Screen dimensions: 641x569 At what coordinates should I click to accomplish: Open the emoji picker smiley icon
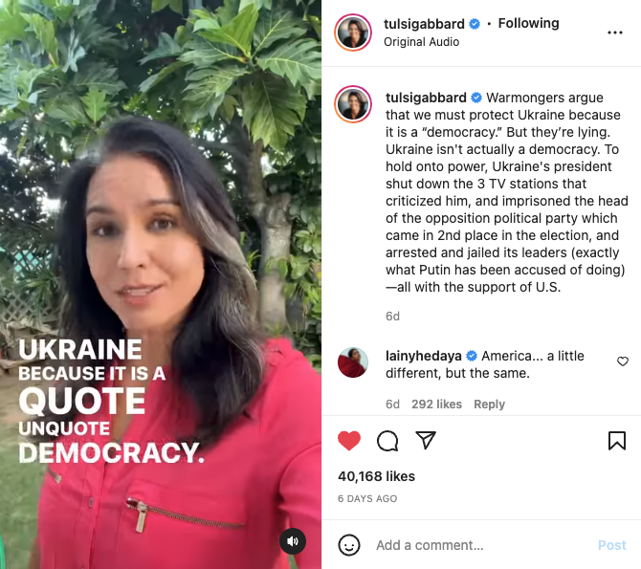tap(349, 545)
